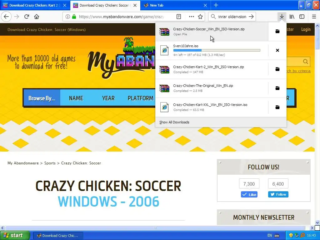Browse games by NAME
320x240 pixels.
click(76, 98)
